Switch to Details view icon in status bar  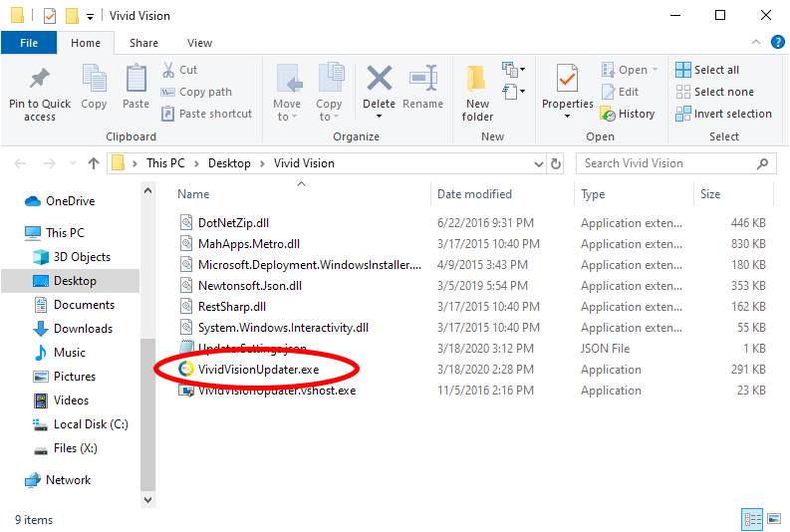[x=753, y=519]
